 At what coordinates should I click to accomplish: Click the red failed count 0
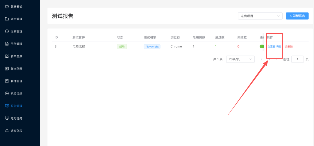click(238, 46)
